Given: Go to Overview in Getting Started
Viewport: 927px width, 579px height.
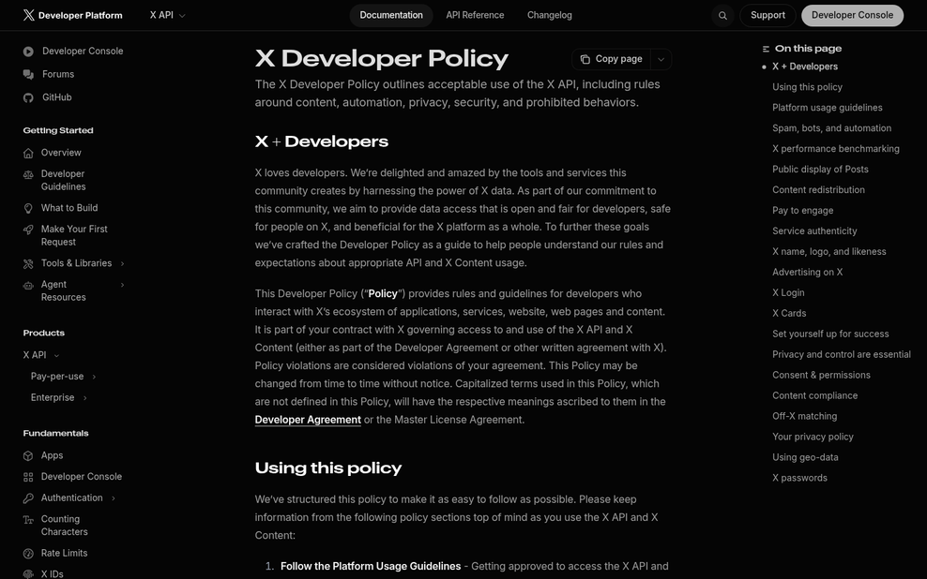Looking at the screenshot, I should click(61, 153).
